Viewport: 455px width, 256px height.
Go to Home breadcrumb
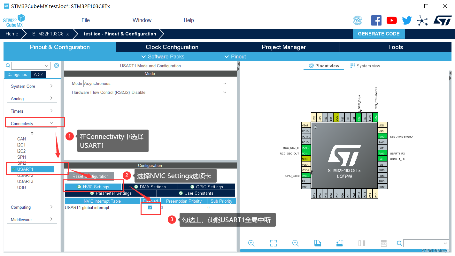12,34
